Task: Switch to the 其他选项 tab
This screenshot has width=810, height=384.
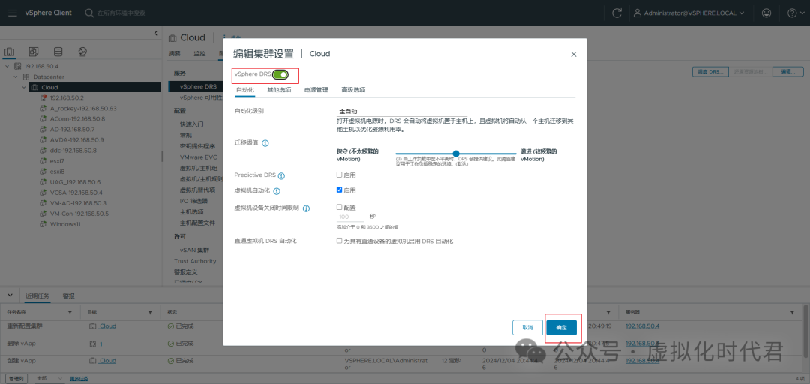Action: tap(279, 89)
